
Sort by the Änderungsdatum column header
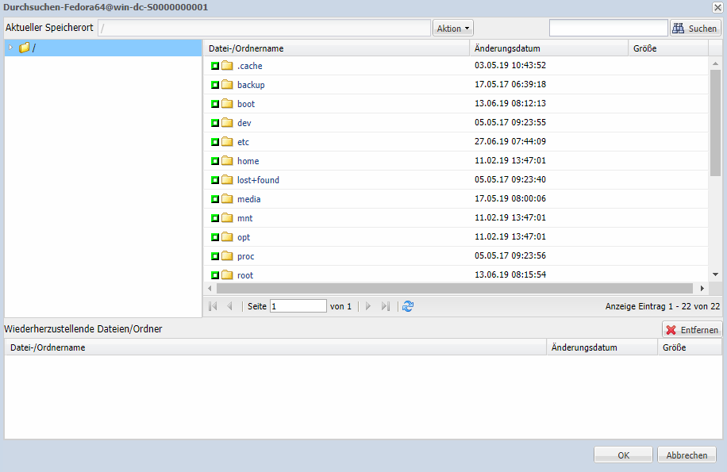coord(507,48)
